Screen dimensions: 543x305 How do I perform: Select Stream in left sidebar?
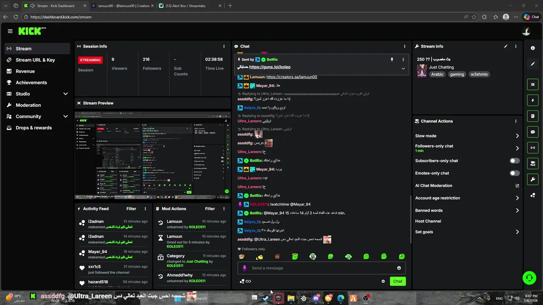click(37, 48)
